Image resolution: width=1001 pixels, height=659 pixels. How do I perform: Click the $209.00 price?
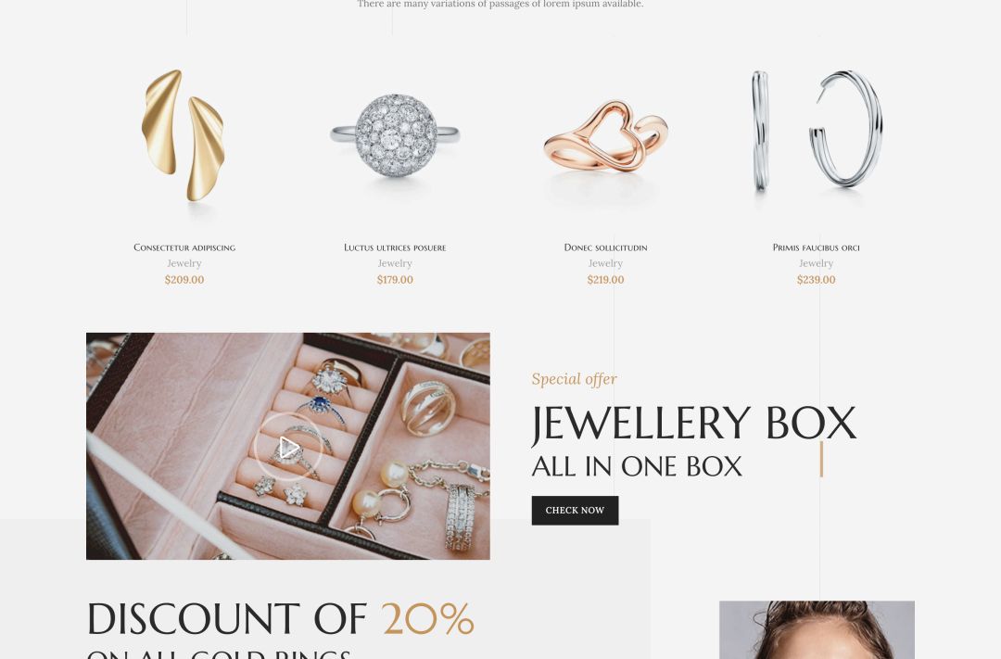(184, 280)
